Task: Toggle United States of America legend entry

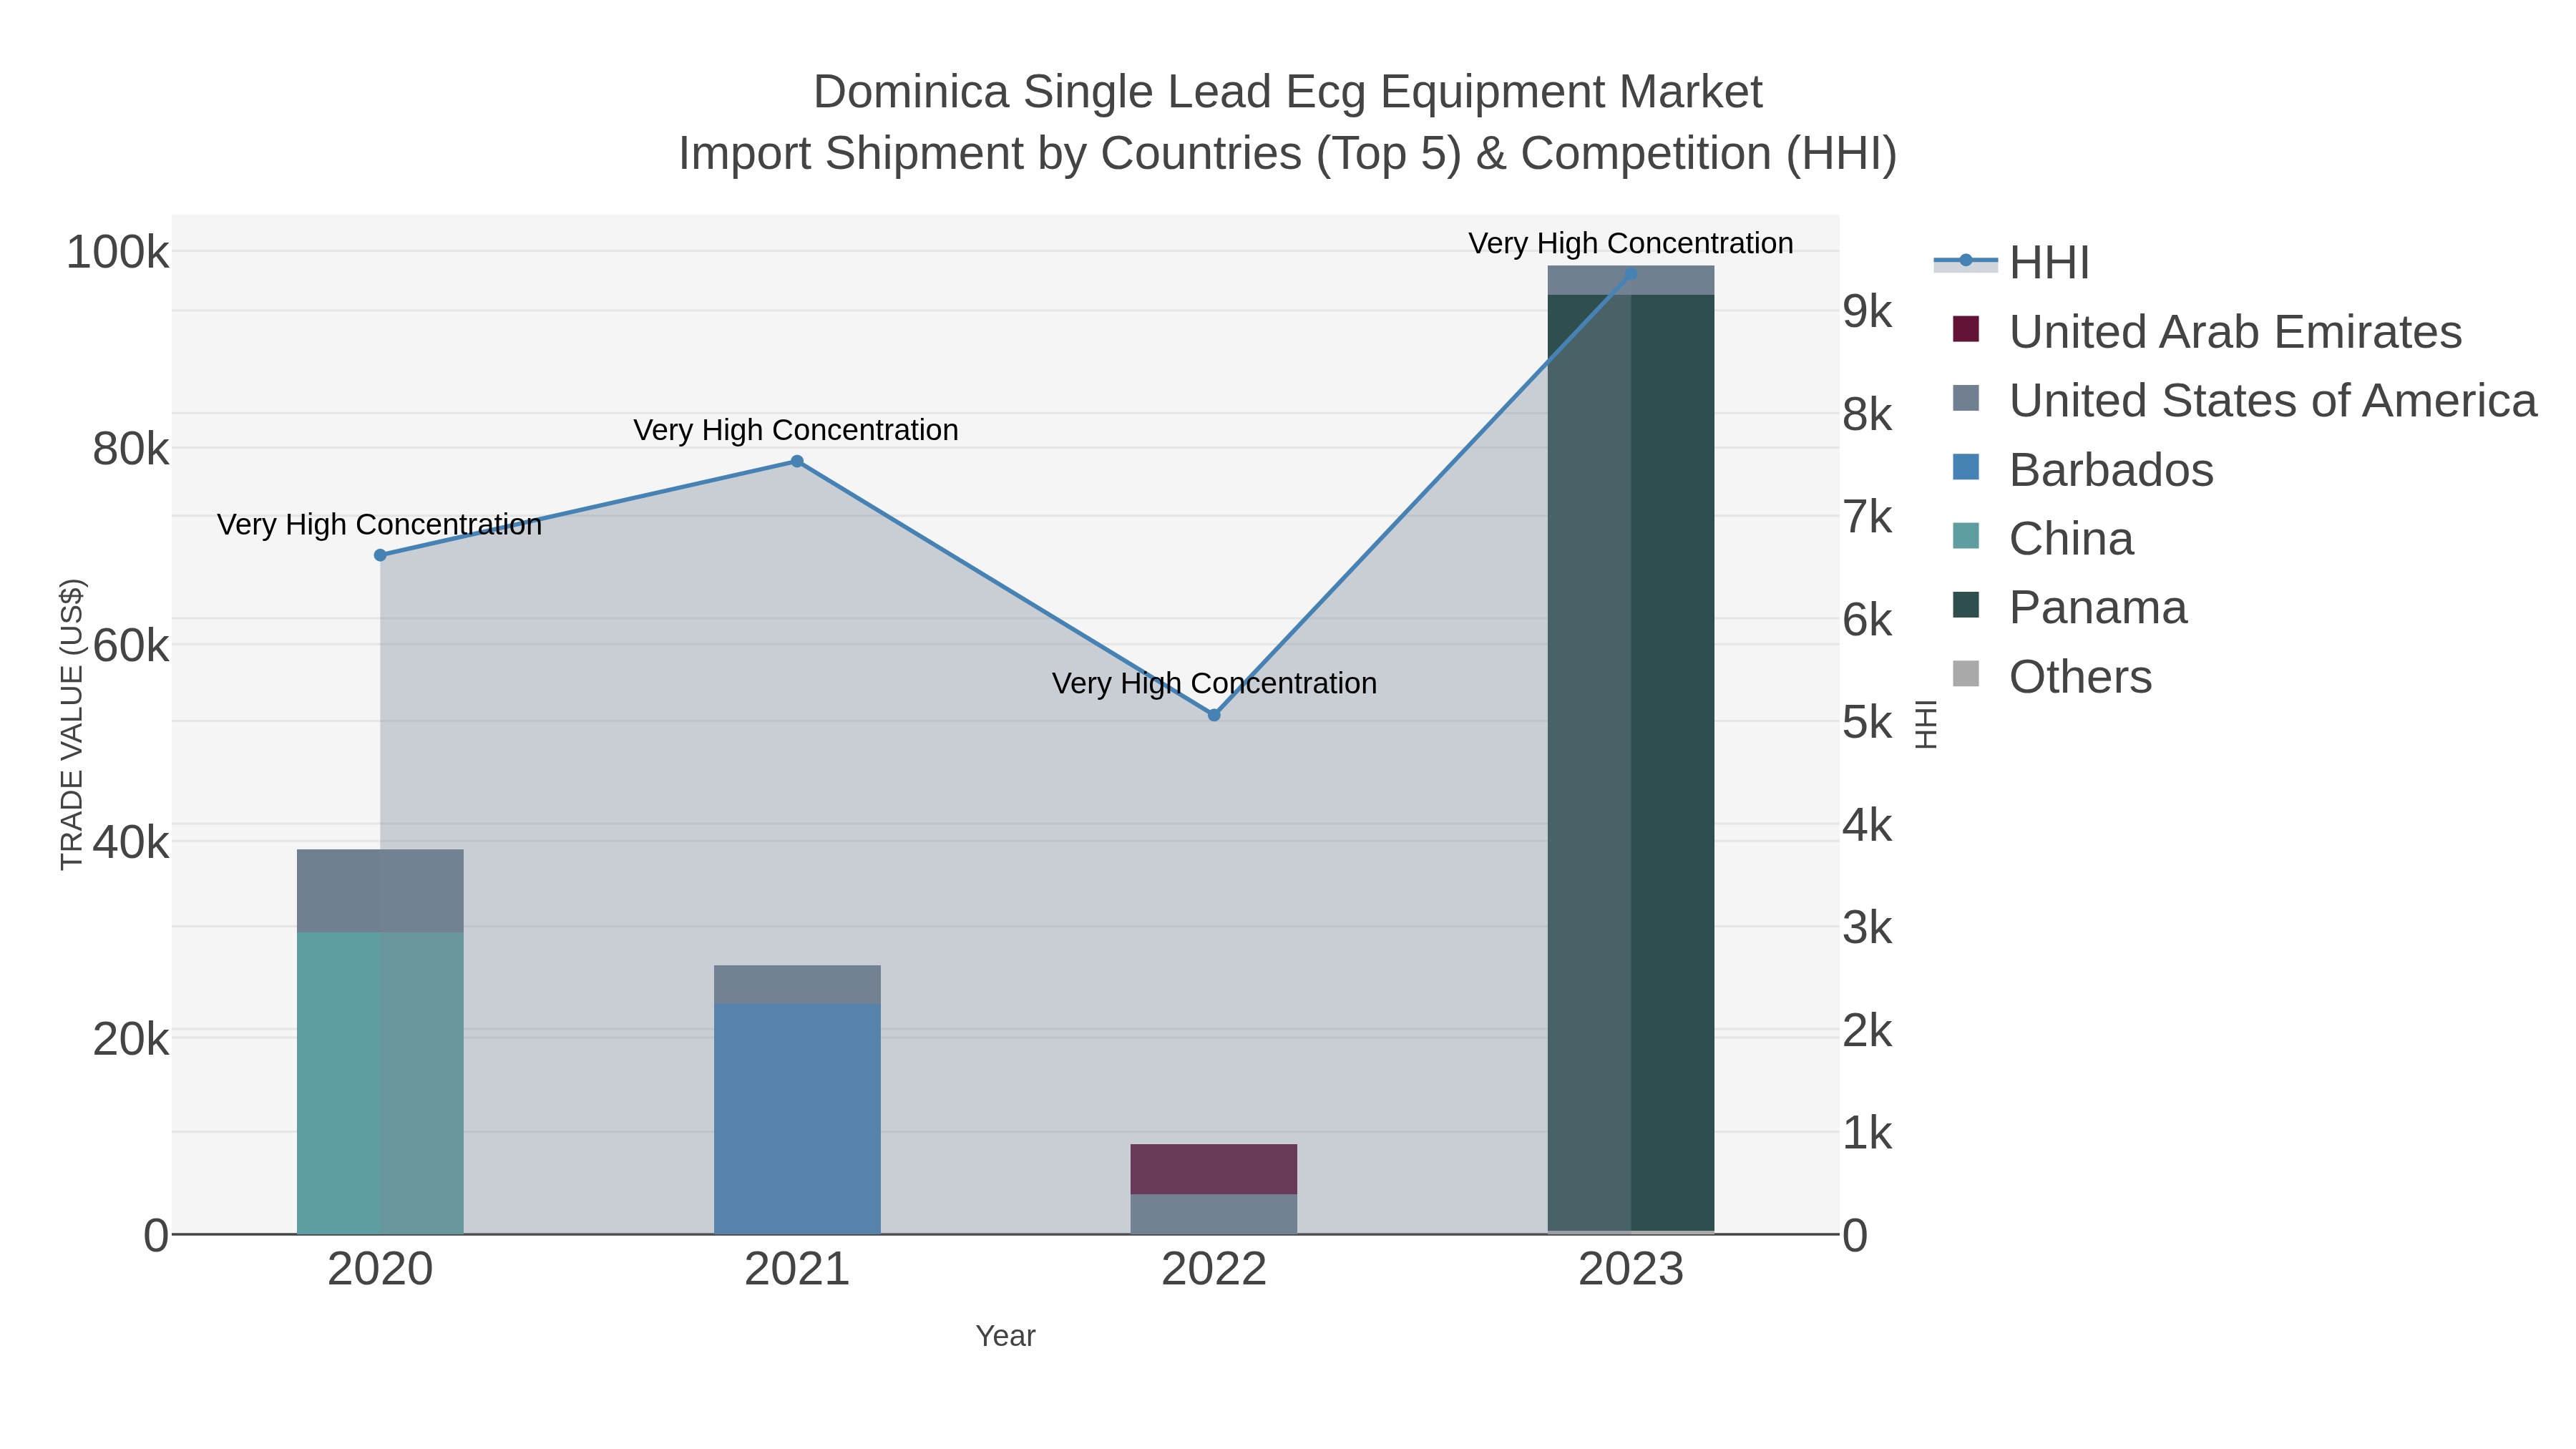Action: point(2244,400)
